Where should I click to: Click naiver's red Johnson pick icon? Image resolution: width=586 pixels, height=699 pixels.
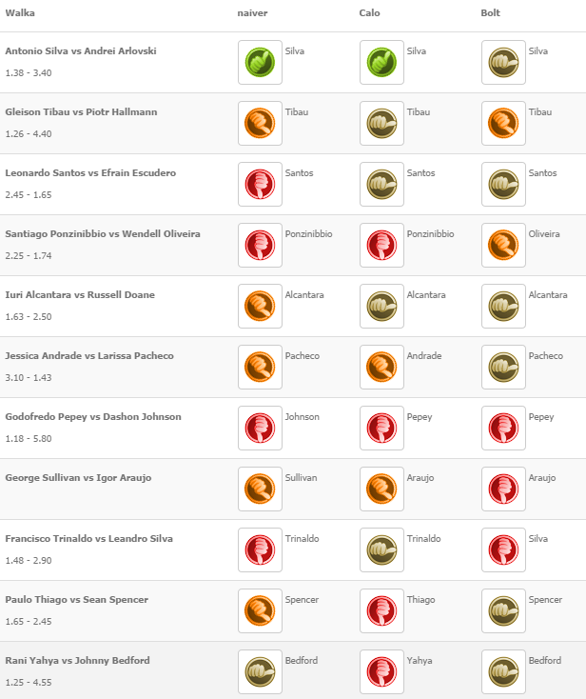260,429
